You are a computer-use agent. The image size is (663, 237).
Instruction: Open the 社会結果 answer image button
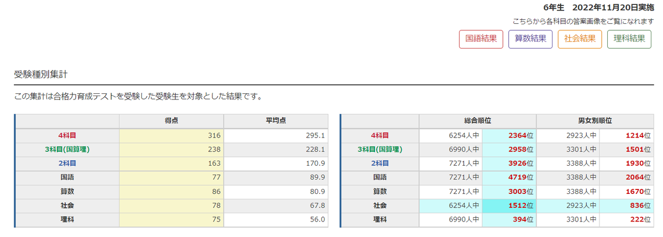tap(580, 39)
